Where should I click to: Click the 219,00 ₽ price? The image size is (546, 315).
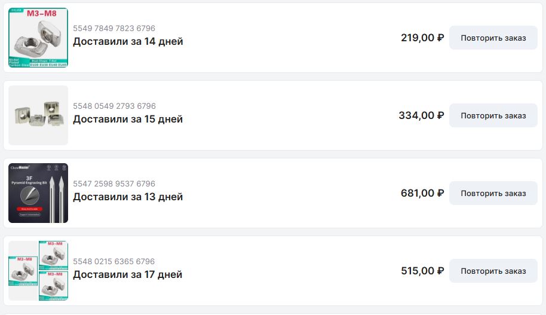pos(422,38)
